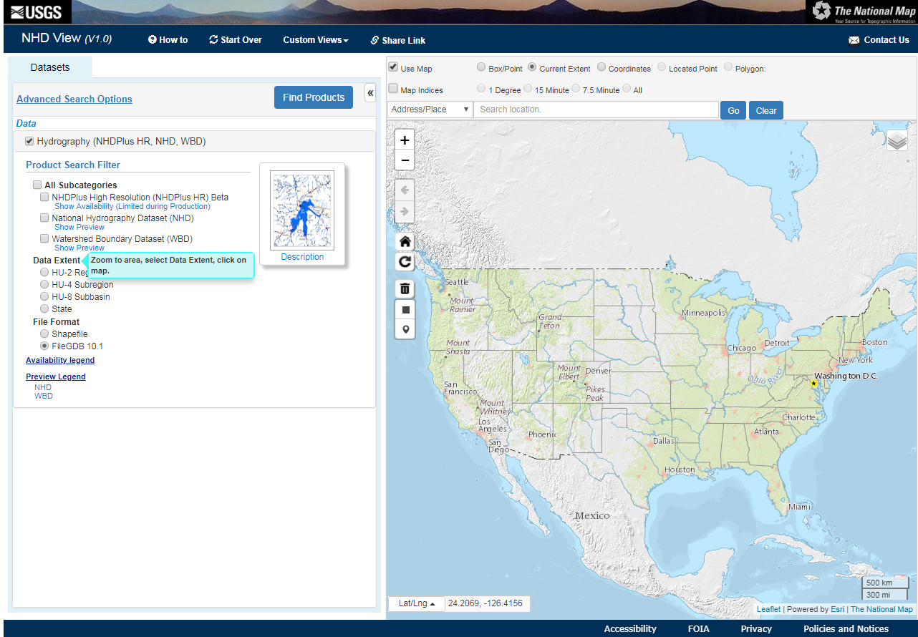Open the Availability legend link

point(60,360)
